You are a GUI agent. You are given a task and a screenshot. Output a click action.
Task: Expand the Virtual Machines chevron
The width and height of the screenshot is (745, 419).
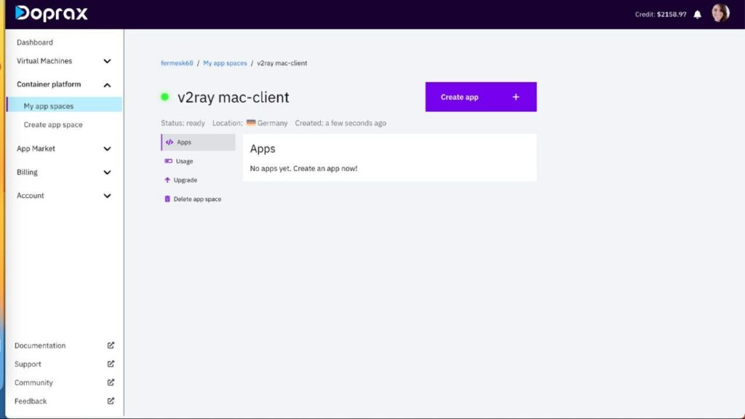point(108,61)
